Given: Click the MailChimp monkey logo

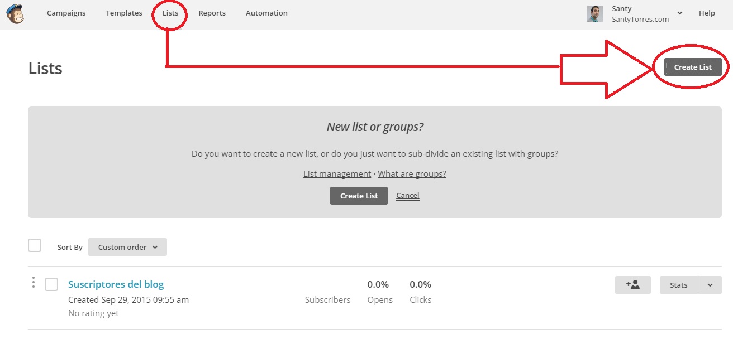Looking at the screenshot, I should (x=15, y=13).
